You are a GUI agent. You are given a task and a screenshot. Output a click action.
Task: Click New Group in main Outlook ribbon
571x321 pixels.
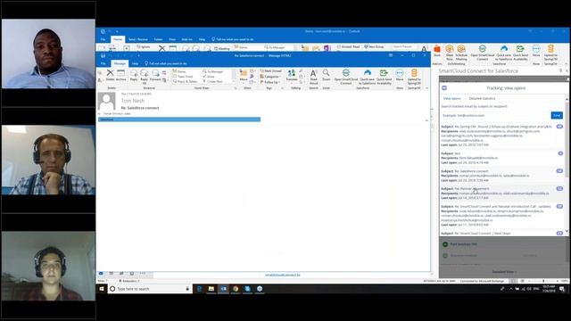[x=374, y=47]
